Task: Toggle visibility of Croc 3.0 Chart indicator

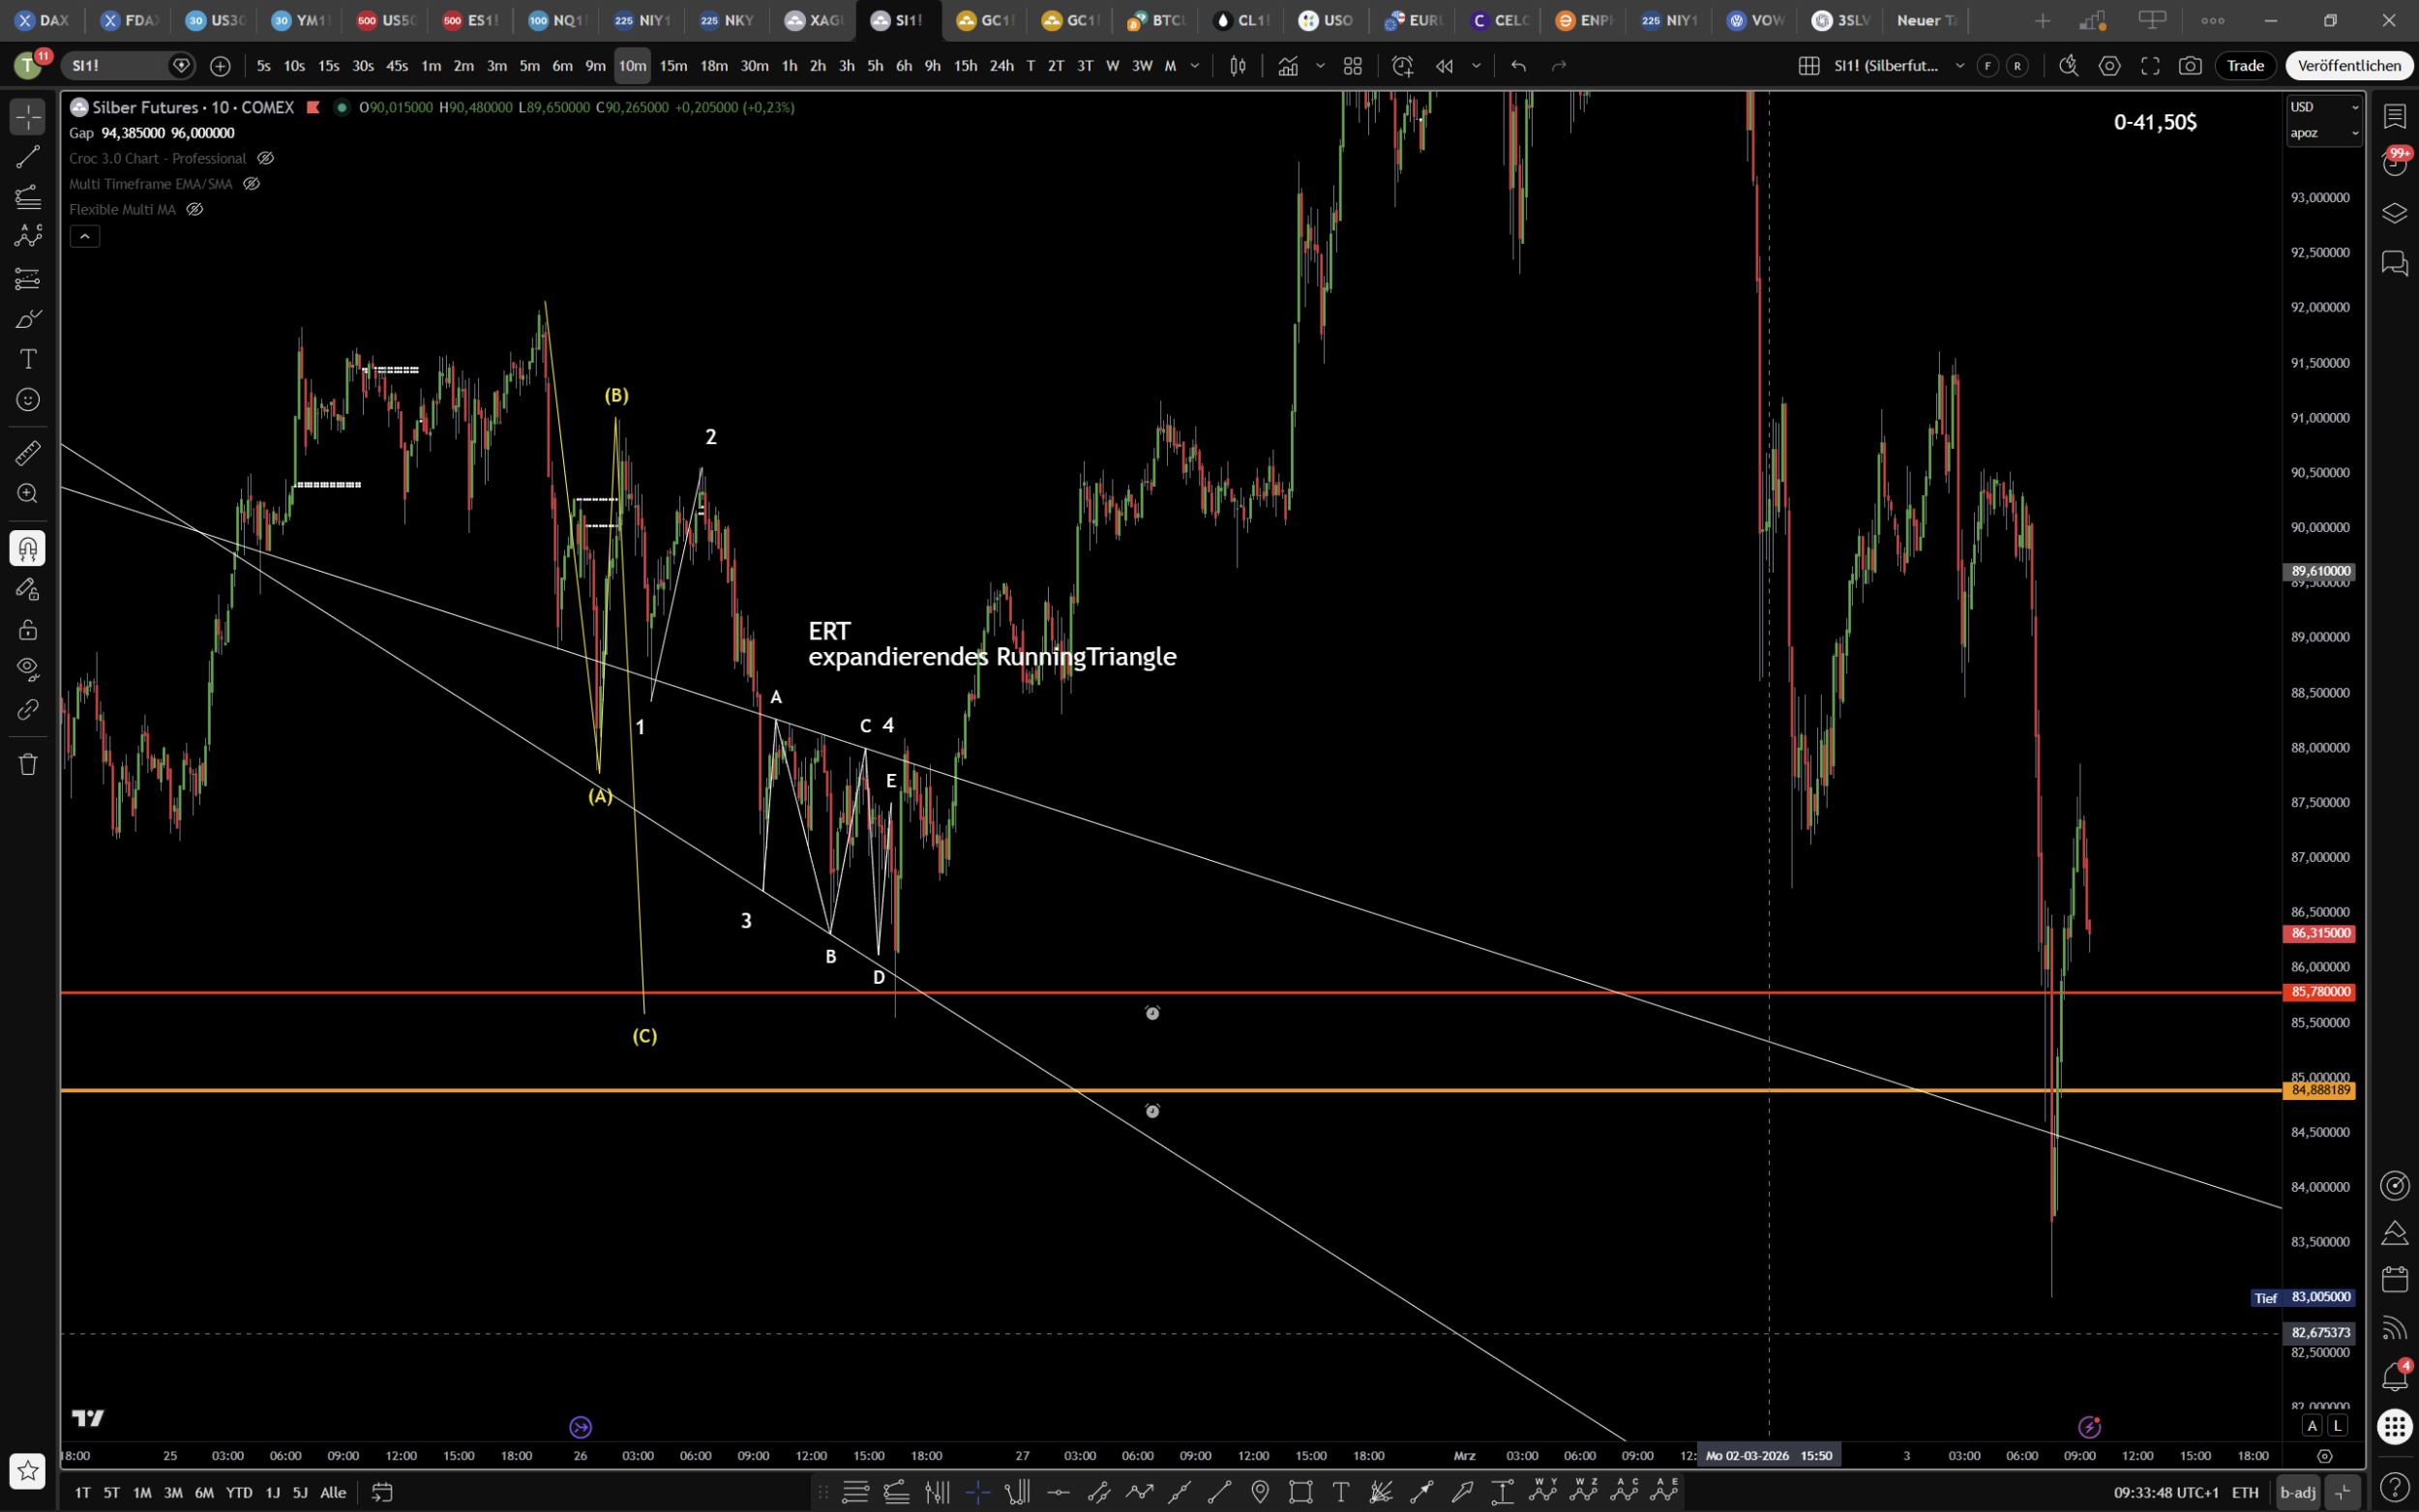Action: pyautogui.click(x=265, y=158)
